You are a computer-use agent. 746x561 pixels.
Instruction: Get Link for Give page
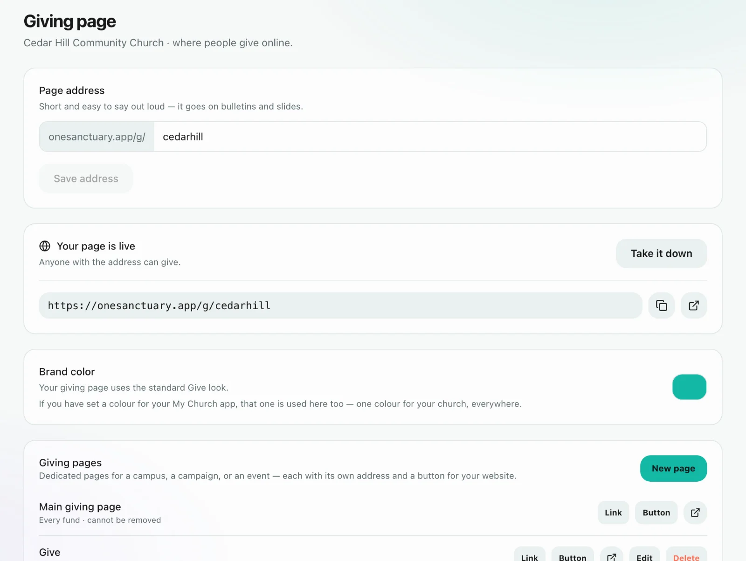click(x=530, y=555)
